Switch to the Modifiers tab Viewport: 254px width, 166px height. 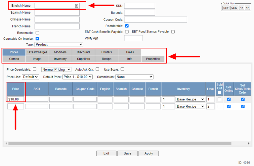tap(60, 52)
